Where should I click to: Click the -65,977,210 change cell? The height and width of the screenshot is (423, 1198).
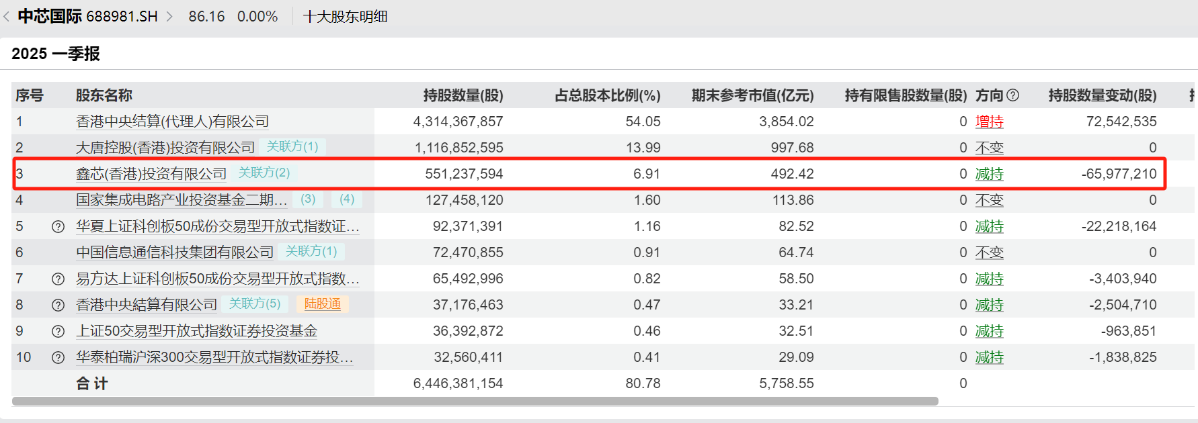point(1119,174)
